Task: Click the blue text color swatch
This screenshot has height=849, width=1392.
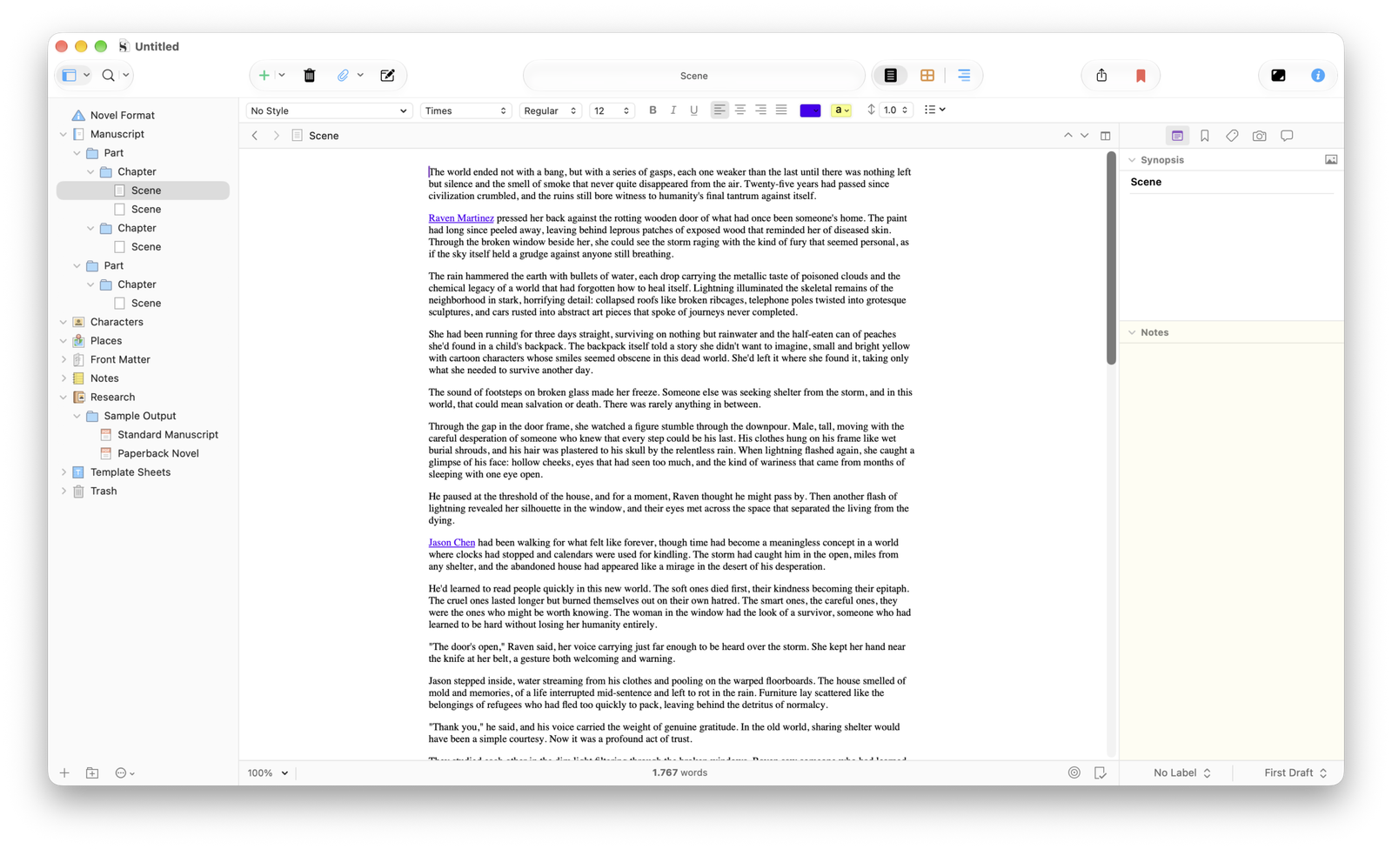Action: click(x=810, y=110)
